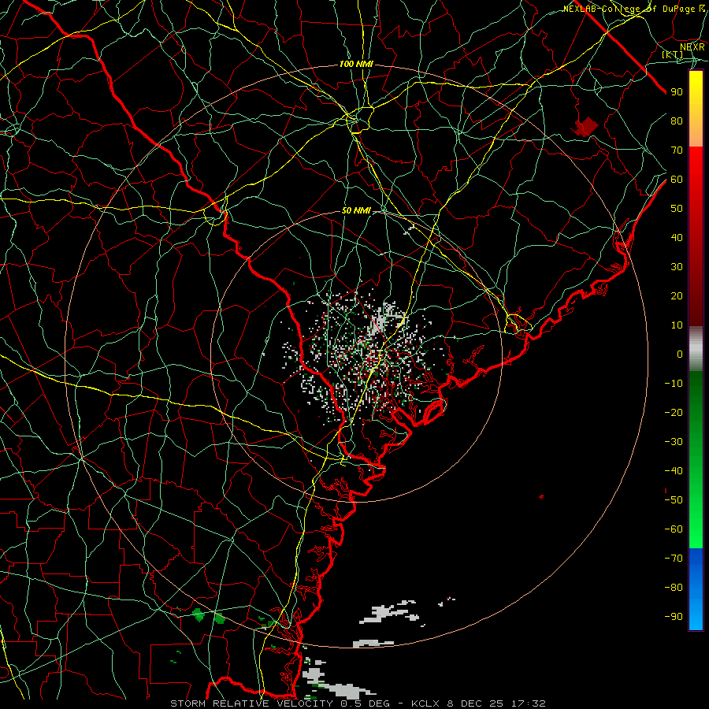This screenshot has height=709, width=709.
Task: Click the positive 60 knot scale value
Action: click(677, 180)
